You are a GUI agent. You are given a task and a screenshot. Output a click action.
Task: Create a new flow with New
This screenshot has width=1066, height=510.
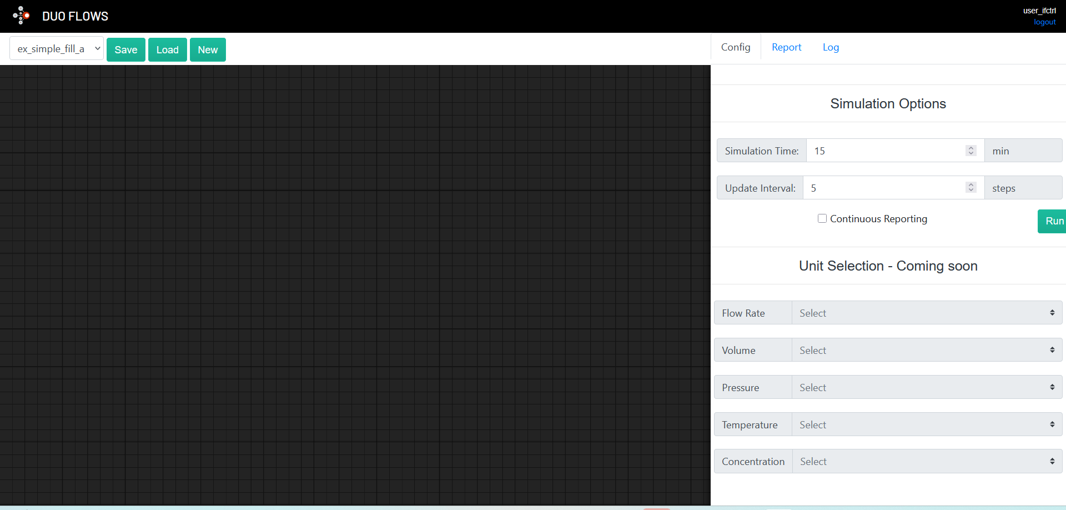point(208,49)
